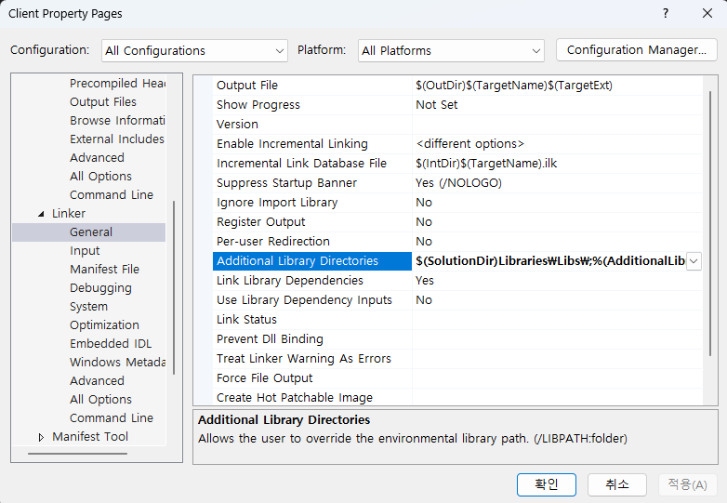Screen dimensions: 727x503
Task: Select the Output File property
Action: [x=246, y=86]
